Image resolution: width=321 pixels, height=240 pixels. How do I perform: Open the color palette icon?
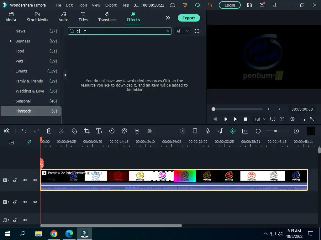[x=124, y=131]
